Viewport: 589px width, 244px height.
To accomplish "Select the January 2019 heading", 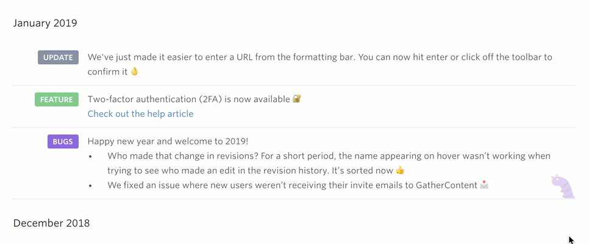I will coord(45,23).
